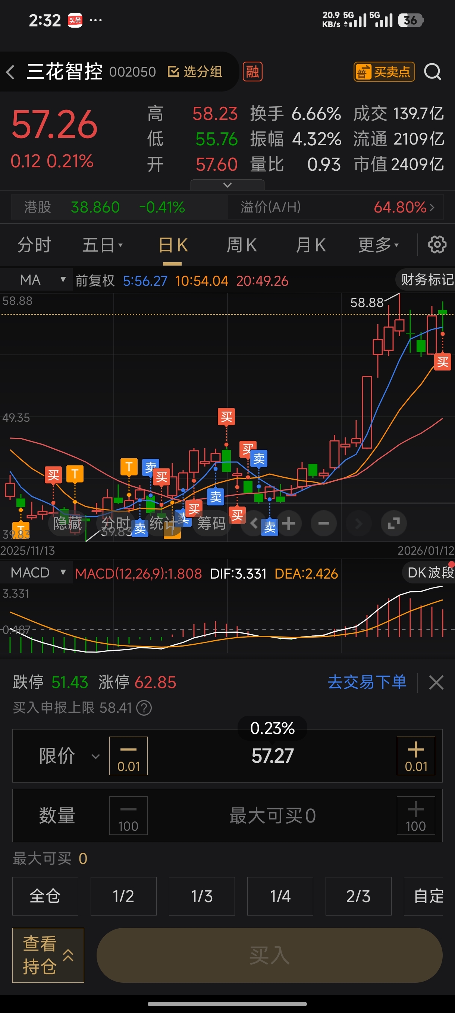Viewport: 455px width, 1013px height.
Task: Tap the 涨停 62.85 limit-up price
Action: point(137,682)
